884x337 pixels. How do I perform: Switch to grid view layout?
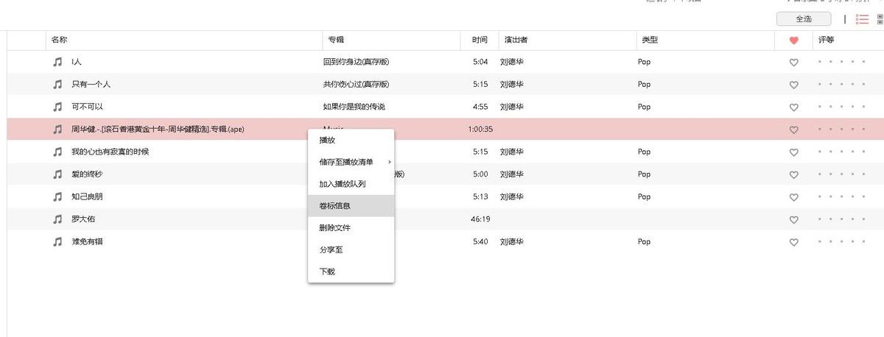pos(880,19)
